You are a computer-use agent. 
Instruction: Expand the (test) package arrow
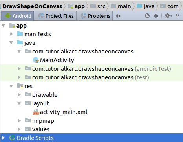tap(19, 77)
